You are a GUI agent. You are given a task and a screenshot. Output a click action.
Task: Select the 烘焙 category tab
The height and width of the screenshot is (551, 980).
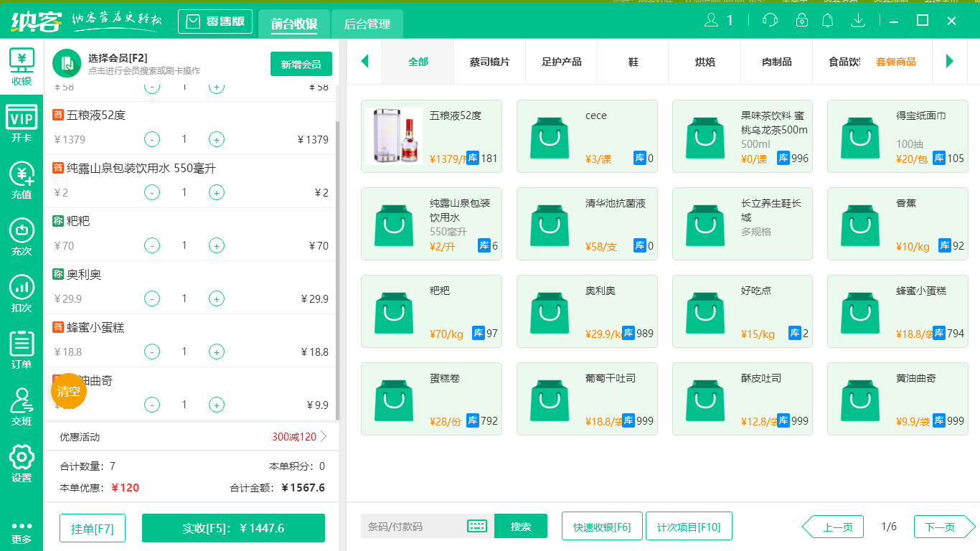coord(705,62)
